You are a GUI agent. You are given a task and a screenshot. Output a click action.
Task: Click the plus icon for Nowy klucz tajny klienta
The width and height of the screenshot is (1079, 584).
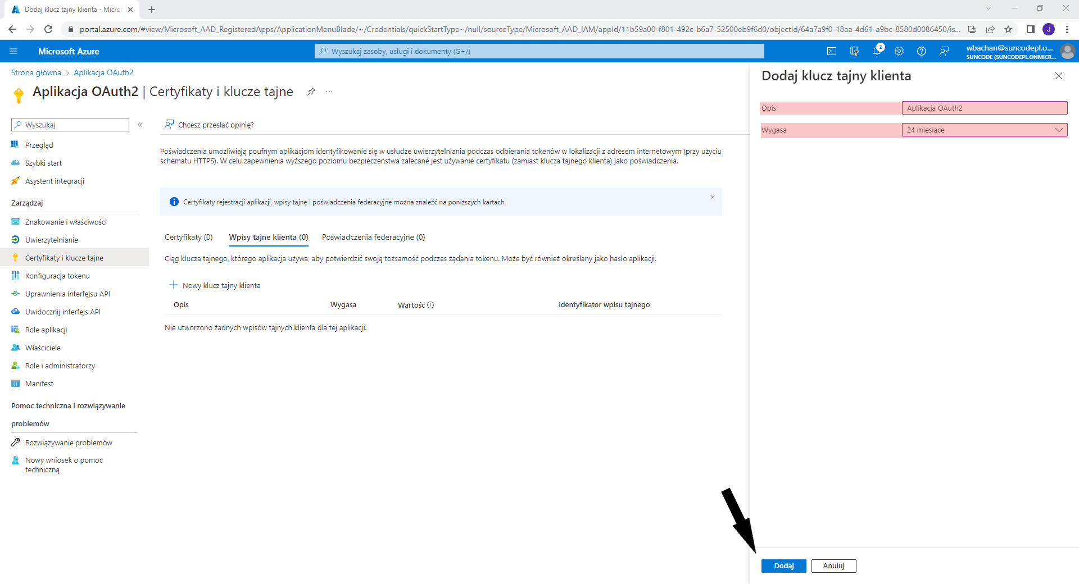tap(174, 285)
